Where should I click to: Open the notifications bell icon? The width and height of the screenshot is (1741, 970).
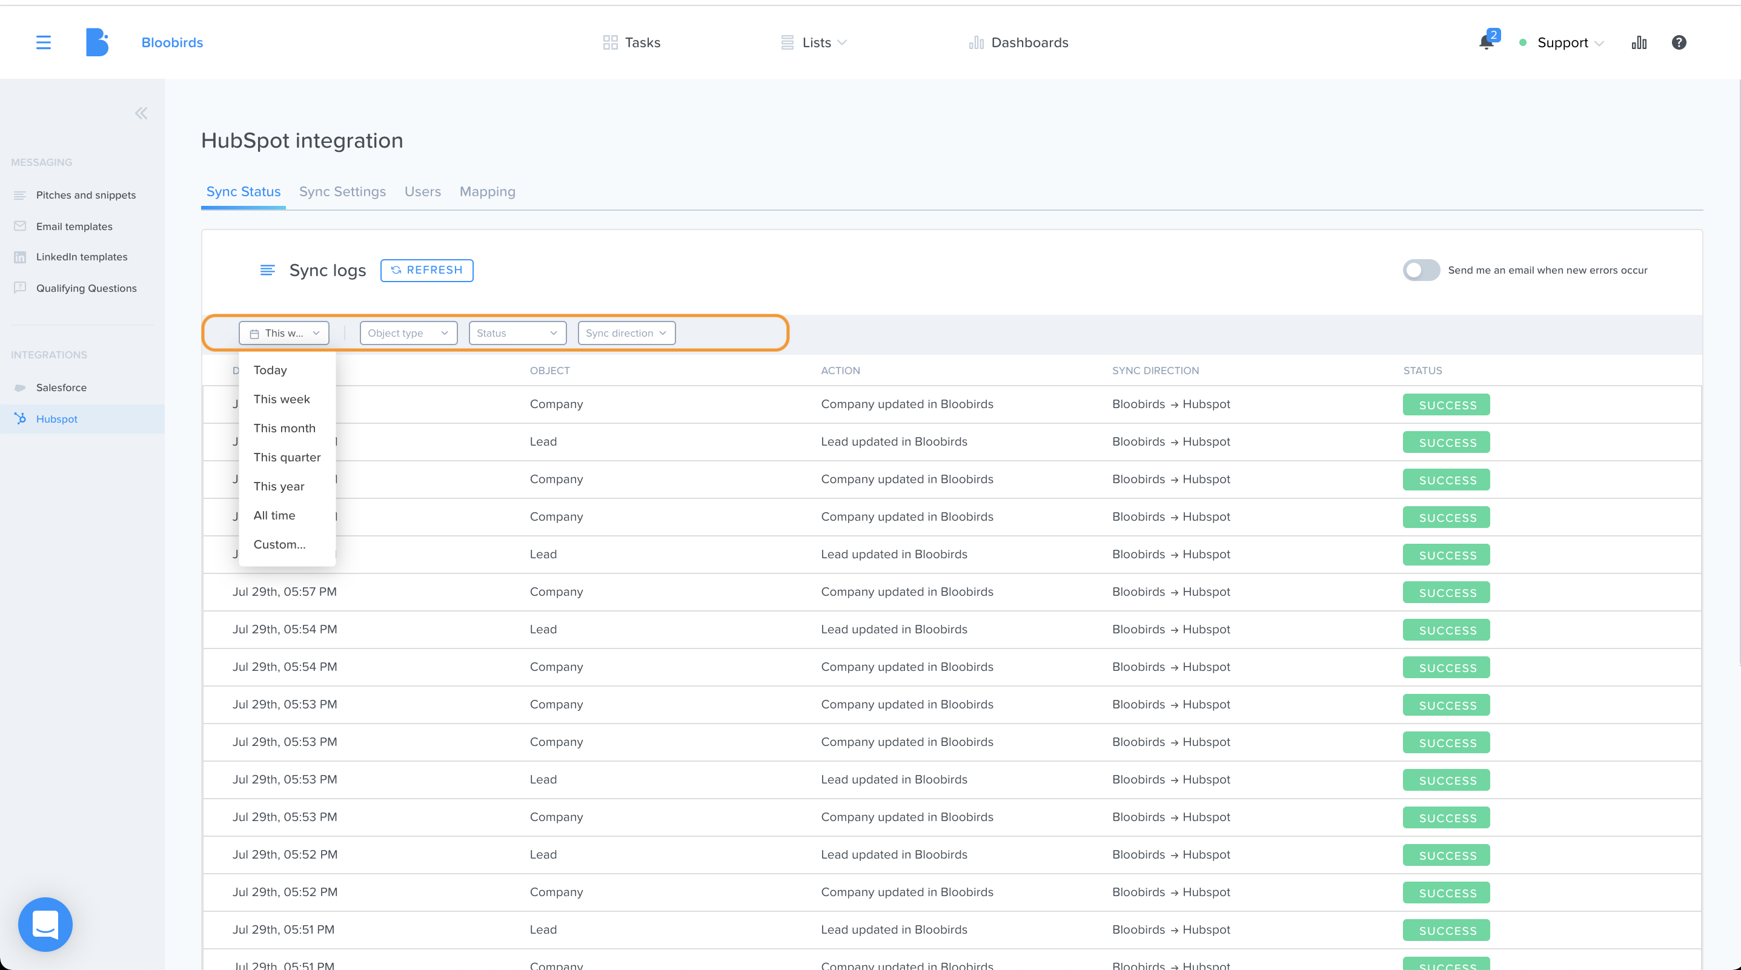1485,42
